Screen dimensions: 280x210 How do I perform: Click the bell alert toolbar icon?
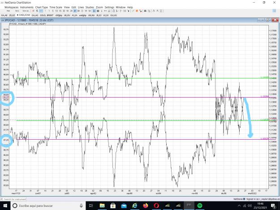click(x=114, y=11)
